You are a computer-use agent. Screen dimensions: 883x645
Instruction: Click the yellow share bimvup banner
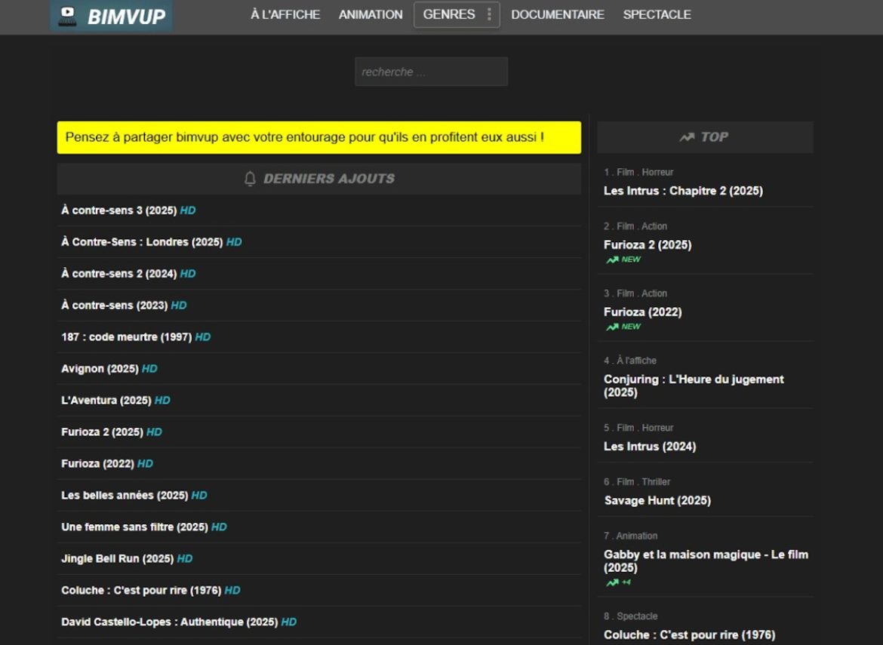pos(318,137)
